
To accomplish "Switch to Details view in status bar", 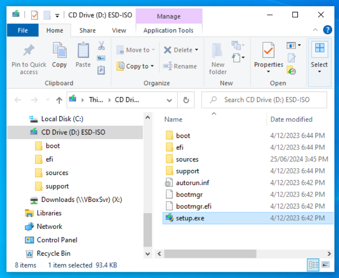I will [313, 265].
